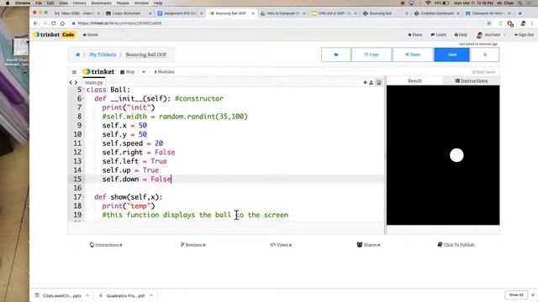The image size is (538, 302).
Task: Open a new browser tab
Action: click(x=520, y=13)
